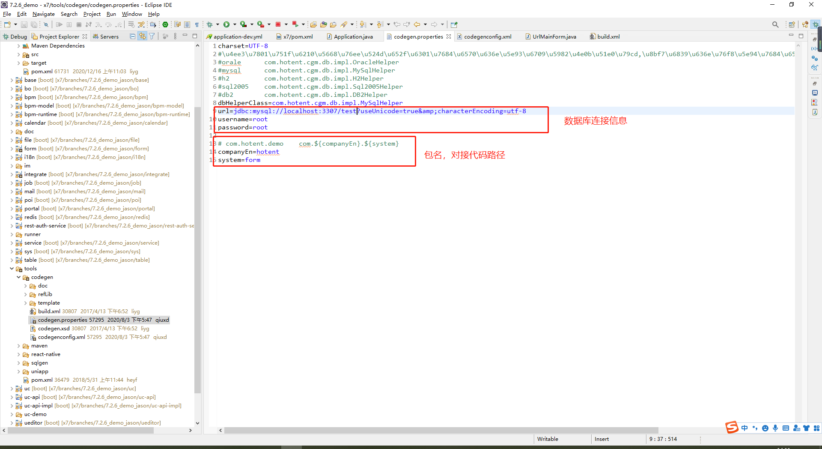Click the Open Perspective icon

(792, 24)
